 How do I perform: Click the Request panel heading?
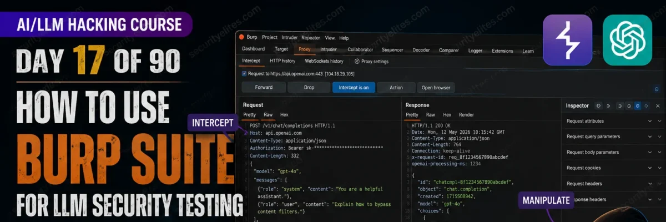coord(253,104)
